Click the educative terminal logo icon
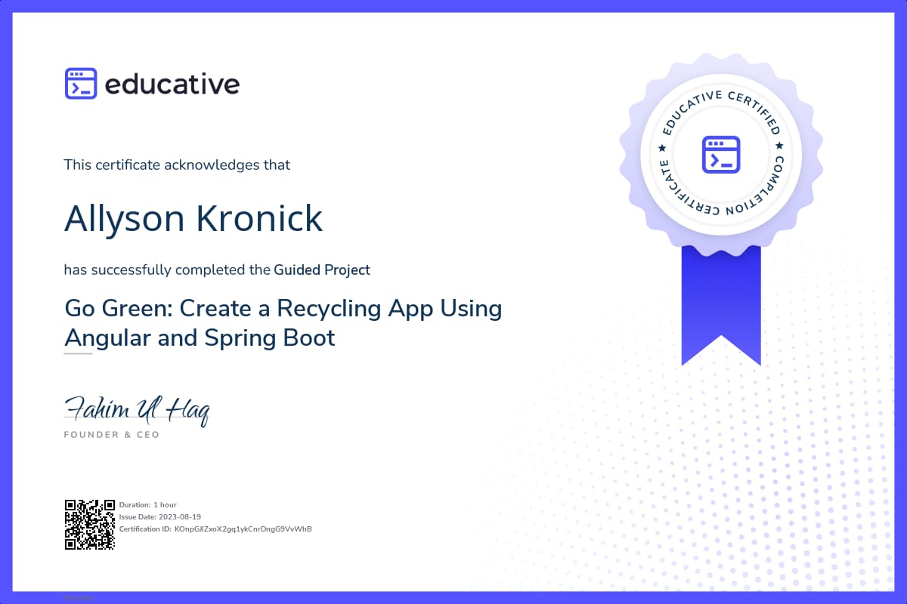 coord(81,84)
